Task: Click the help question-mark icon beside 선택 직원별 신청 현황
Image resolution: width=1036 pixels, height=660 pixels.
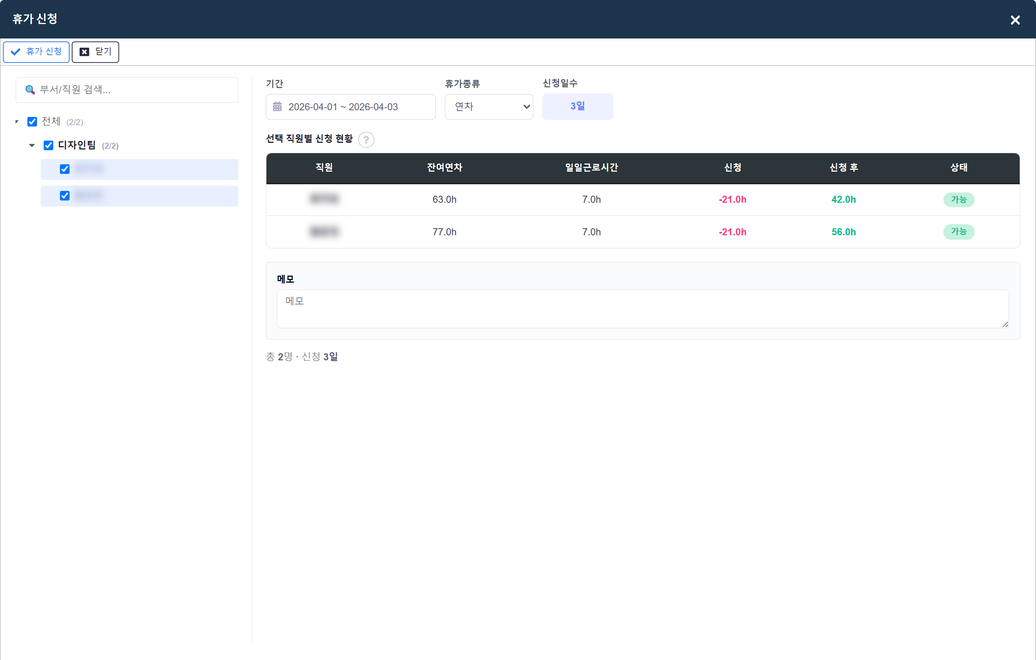Action: (366, 140)
